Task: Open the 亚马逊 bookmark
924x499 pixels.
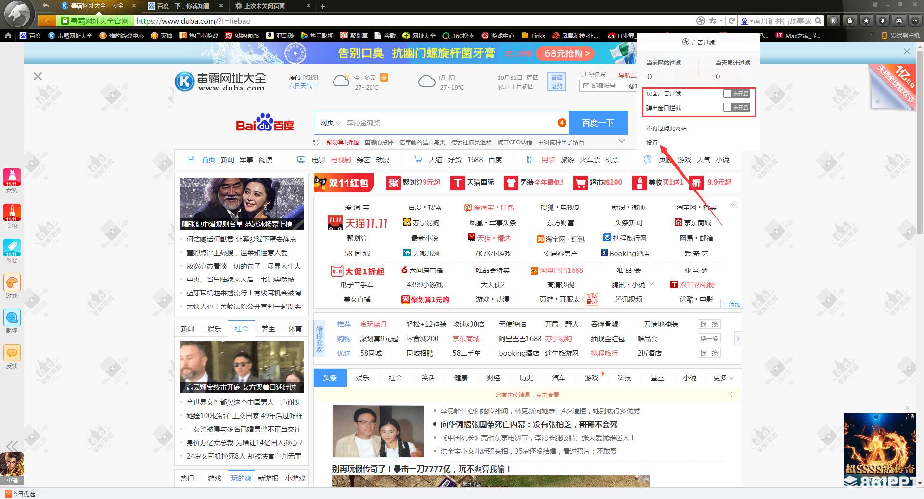Action: click(x=280, y=36)
